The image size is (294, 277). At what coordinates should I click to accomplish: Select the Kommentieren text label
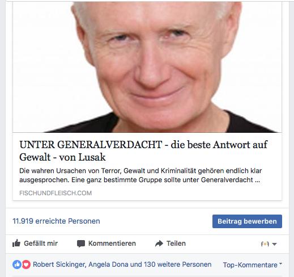pos(112,244)
